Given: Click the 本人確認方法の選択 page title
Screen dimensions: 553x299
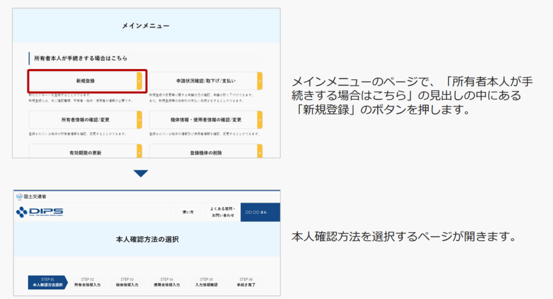Looking at the screenshot, I should (x=147, y=240).
